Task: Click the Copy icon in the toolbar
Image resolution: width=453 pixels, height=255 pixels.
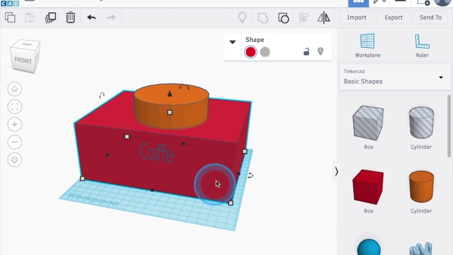Action: pyautogui.click(x=10, y=17)
